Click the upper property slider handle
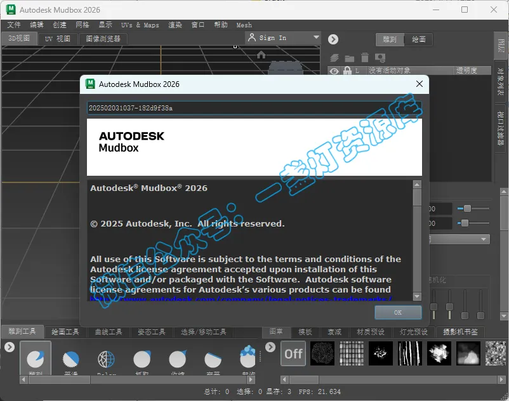The image size is (509, 401). [467, 208]
